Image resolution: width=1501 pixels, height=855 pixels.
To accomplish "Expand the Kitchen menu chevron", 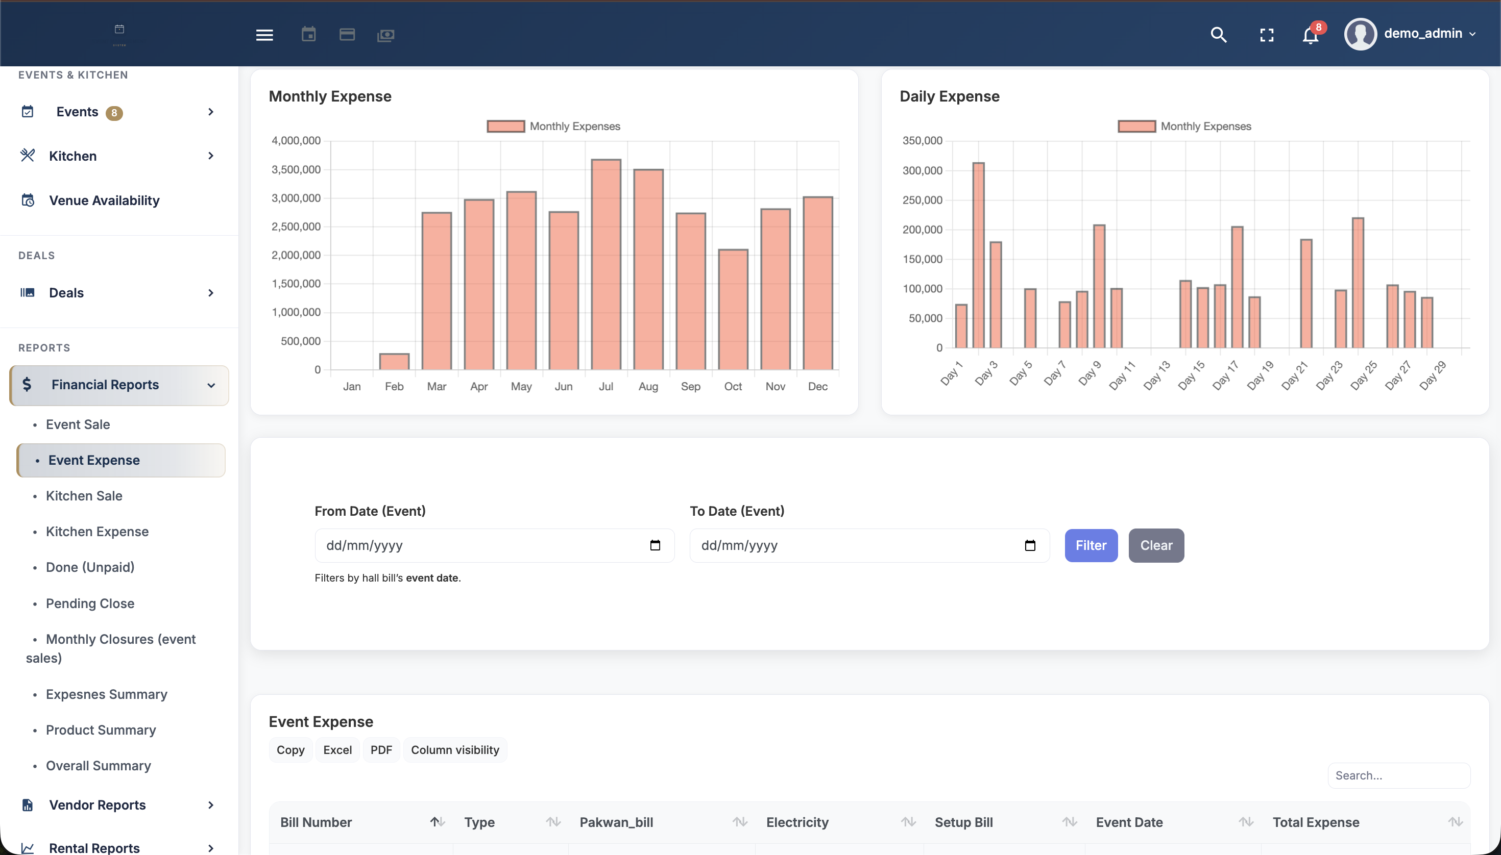I will pyautogui.click(x=211, y=156).
